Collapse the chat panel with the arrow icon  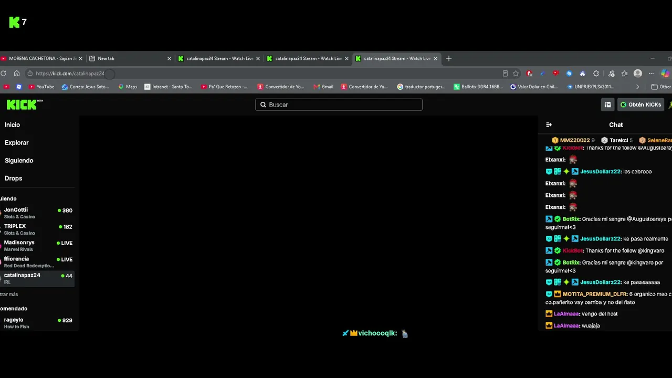pos(549,125)
